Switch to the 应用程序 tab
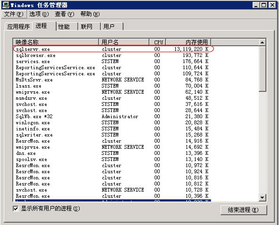The height and width of the screenshot is (225, 279). pyautogui.click(x=18, y=27)
